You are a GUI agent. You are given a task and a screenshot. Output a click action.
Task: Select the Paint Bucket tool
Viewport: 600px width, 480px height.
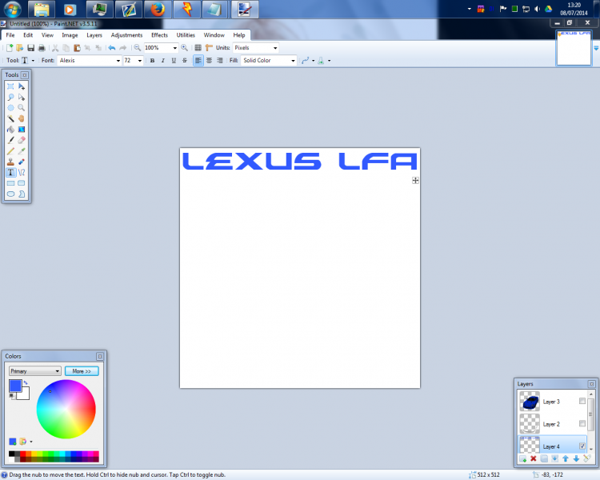(10, 130)
